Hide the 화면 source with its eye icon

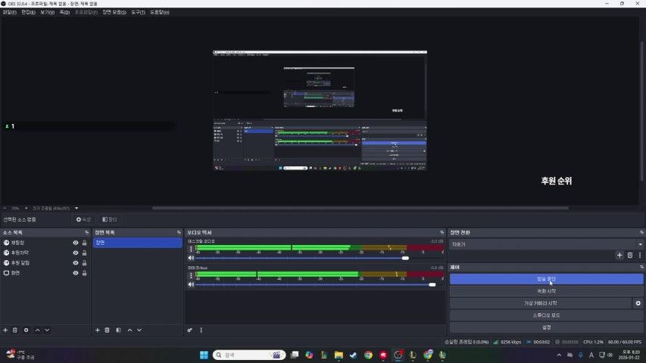pos(75,272)
